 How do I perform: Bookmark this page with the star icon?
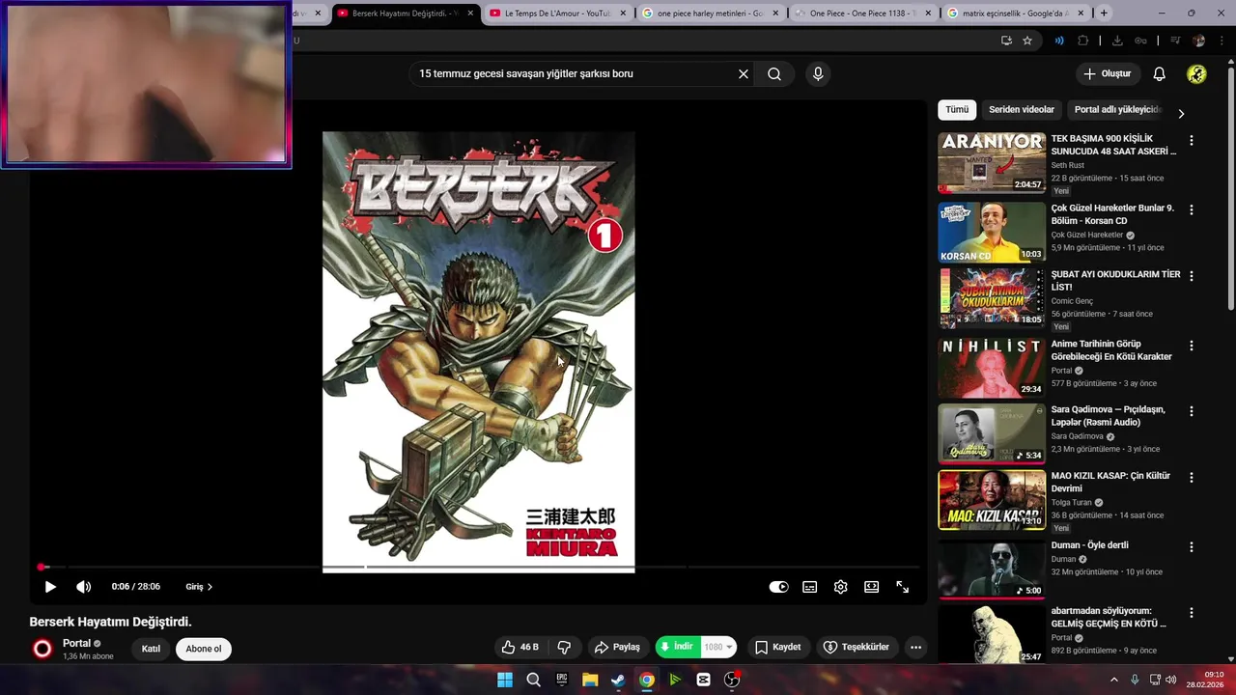(x=1027, y=41)
